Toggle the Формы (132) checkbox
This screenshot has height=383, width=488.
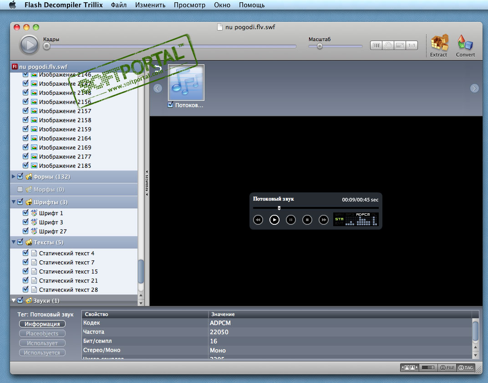tap(20, 176)
